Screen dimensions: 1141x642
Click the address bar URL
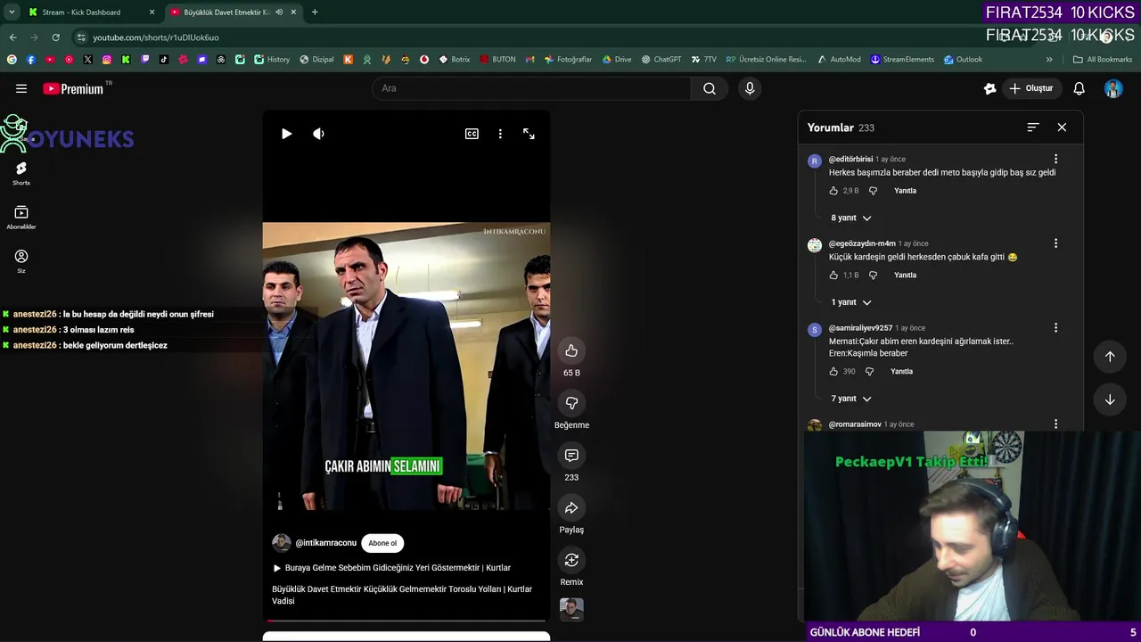(x=156, y=37)
